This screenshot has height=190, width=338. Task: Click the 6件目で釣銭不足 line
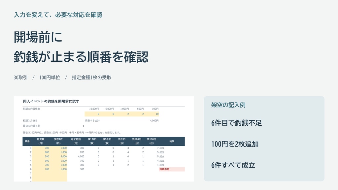pyautogui.click(x=236, y=123)
